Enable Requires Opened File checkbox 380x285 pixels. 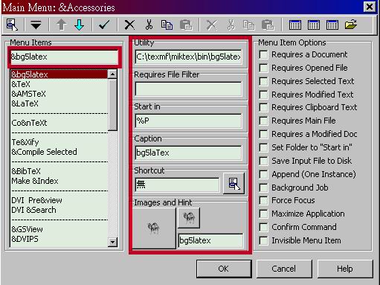(x=263, y=68)
